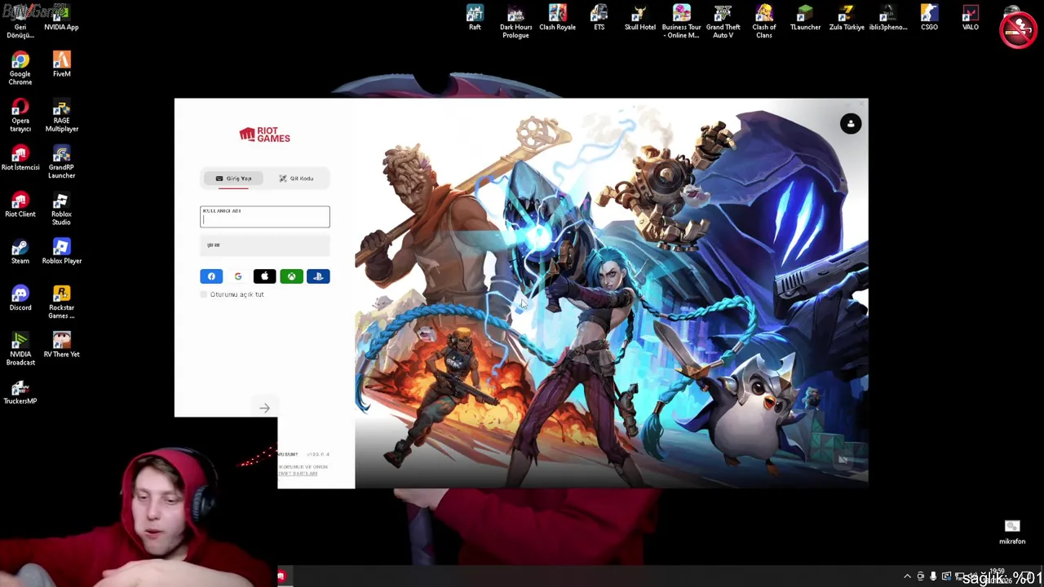This screenshot has width=1044, height=587.
Task: Focus the password field below the username
Action: coord(265,245)
